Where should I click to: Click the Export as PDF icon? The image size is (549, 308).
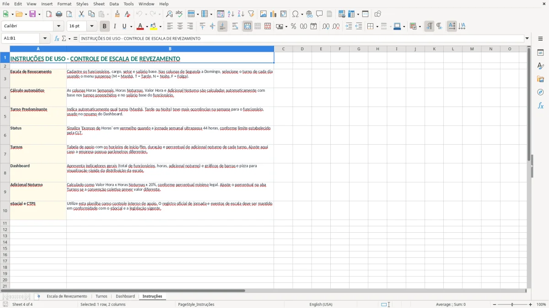[x=49, y=14]
